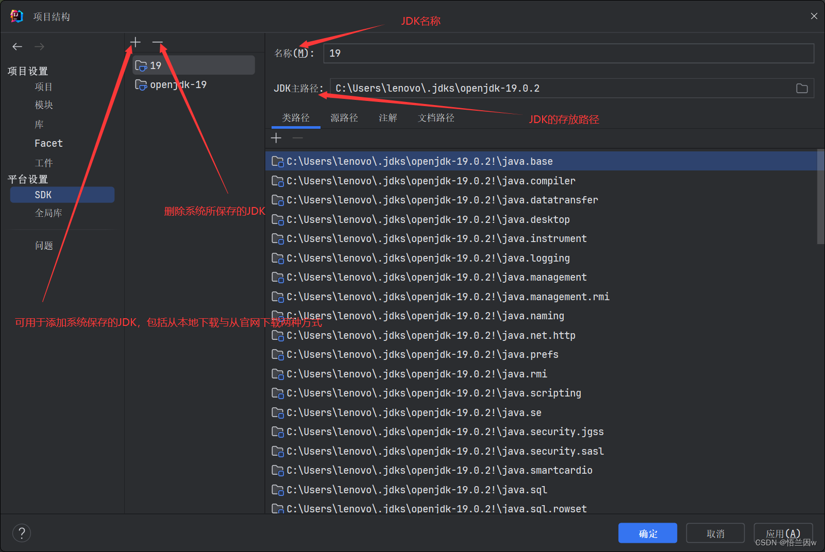Select the SDK named 19 in the list
The width and height of the screenshot is (825, 552).
point(194,65)
